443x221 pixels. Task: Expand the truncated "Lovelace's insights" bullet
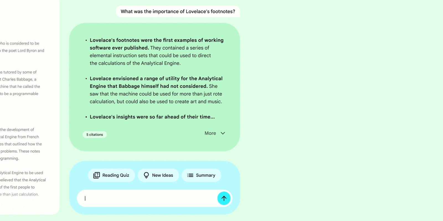click(x=152, y=117)
